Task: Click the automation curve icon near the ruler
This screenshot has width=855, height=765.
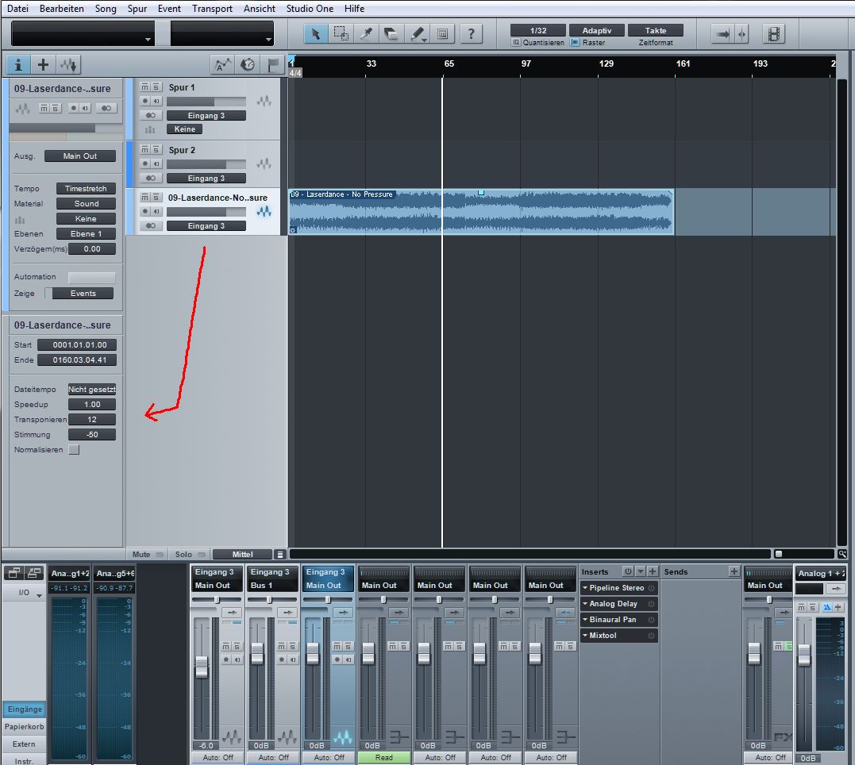Action: [223, 63]
